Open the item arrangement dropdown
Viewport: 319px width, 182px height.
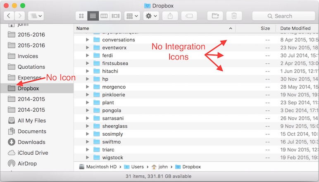(132, 16)
